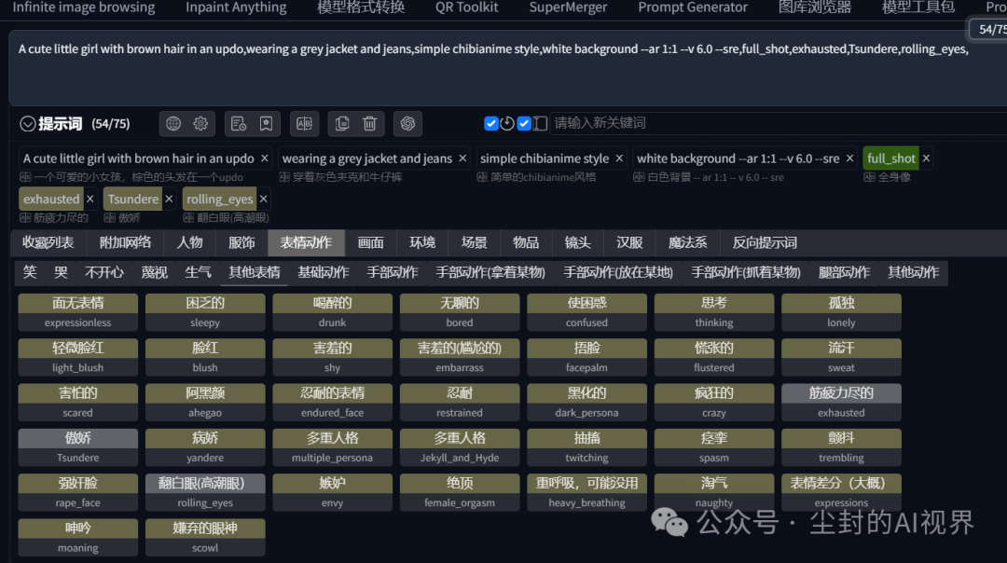Click the translation icon under the grey jacket tag

point(284,177)
